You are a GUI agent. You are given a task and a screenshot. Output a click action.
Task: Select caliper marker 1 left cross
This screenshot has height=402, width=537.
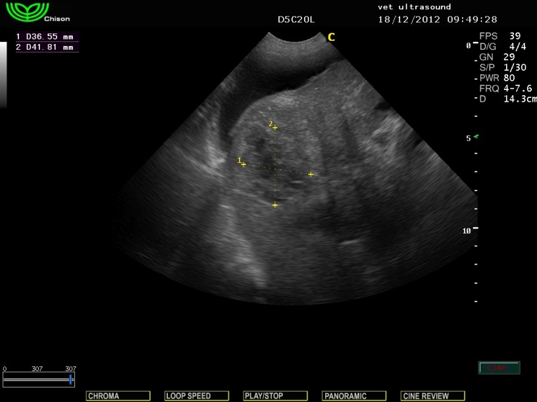coord(243,164)
